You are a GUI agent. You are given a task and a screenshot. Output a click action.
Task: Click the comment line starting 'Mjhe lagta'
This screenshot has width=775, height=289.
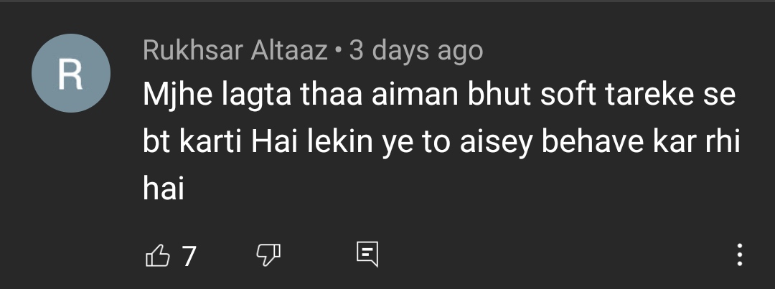[x=439, y=95]
